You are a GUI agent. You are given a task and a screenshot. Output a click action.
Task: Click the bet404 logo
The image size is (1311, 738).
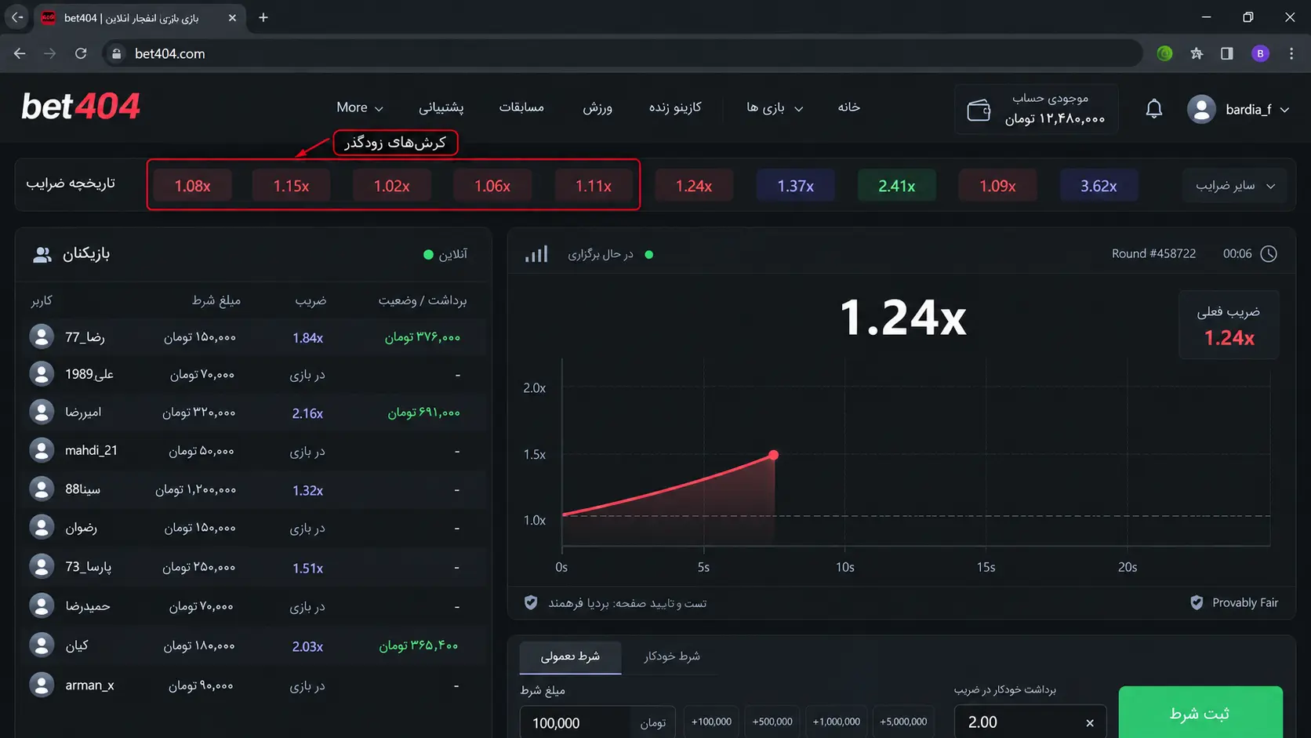click(81, 107)
